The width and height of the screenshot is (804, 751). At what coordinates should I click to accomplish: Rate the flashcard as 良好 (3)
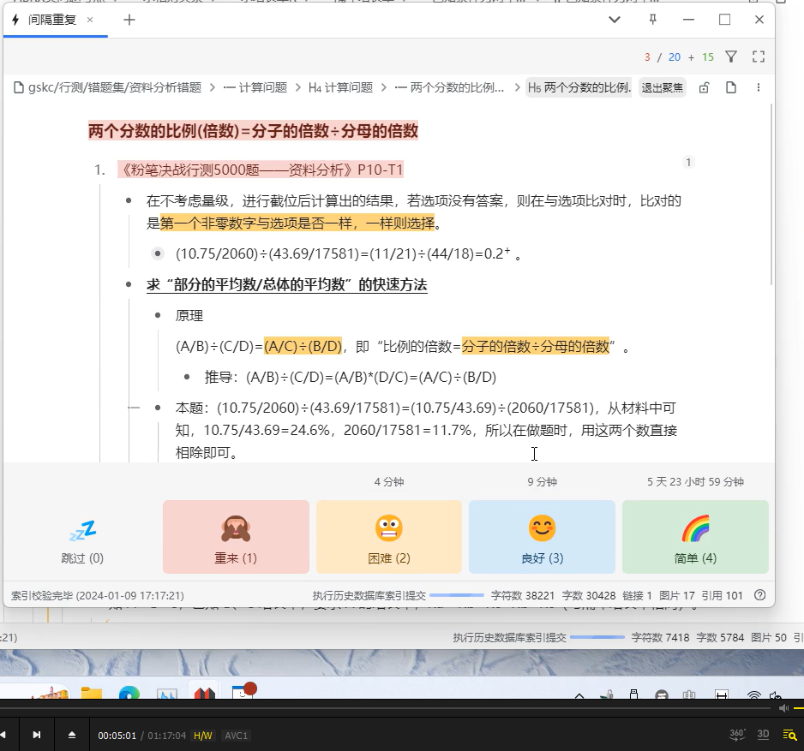[x=543, y=535]
